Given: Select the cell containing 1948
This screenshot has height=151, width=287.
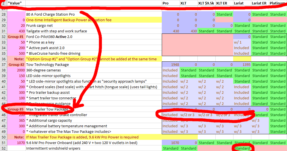Looking at the screenshot, I should [x=170, y=64].
